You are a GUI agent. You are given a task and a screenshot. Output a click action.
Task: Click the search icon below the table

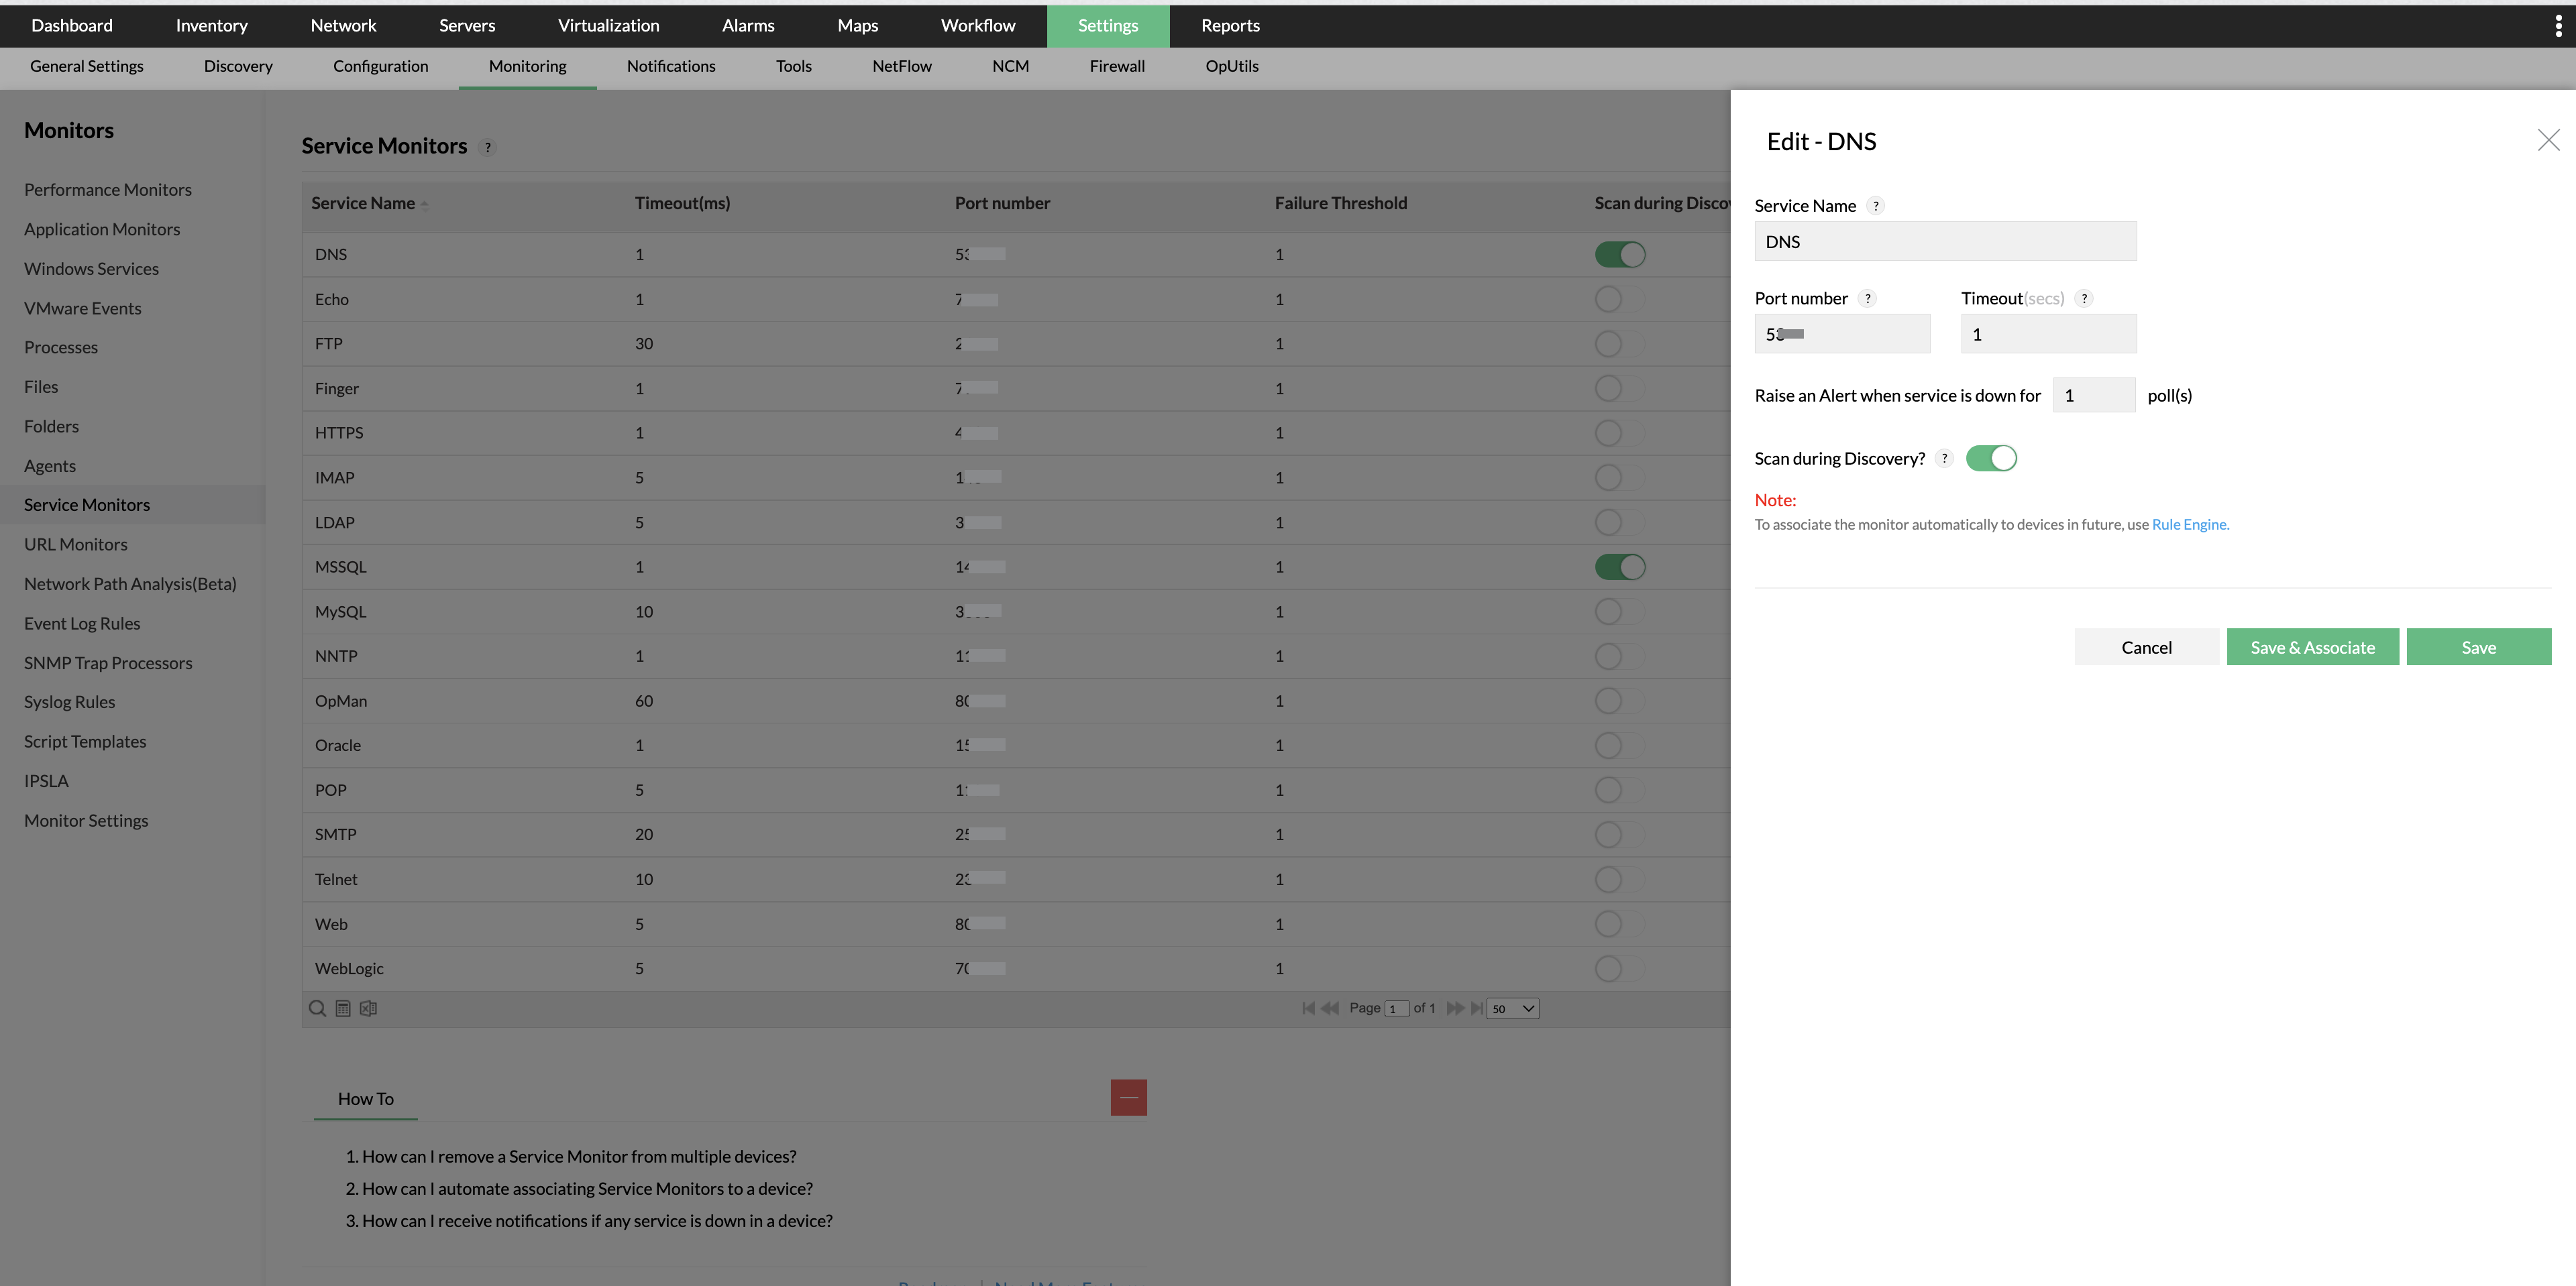(317, 1008)
